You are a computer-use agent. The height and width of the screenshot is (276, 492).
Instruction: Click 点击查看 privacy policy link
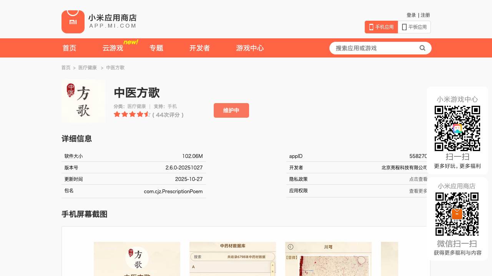pos(418,179)
